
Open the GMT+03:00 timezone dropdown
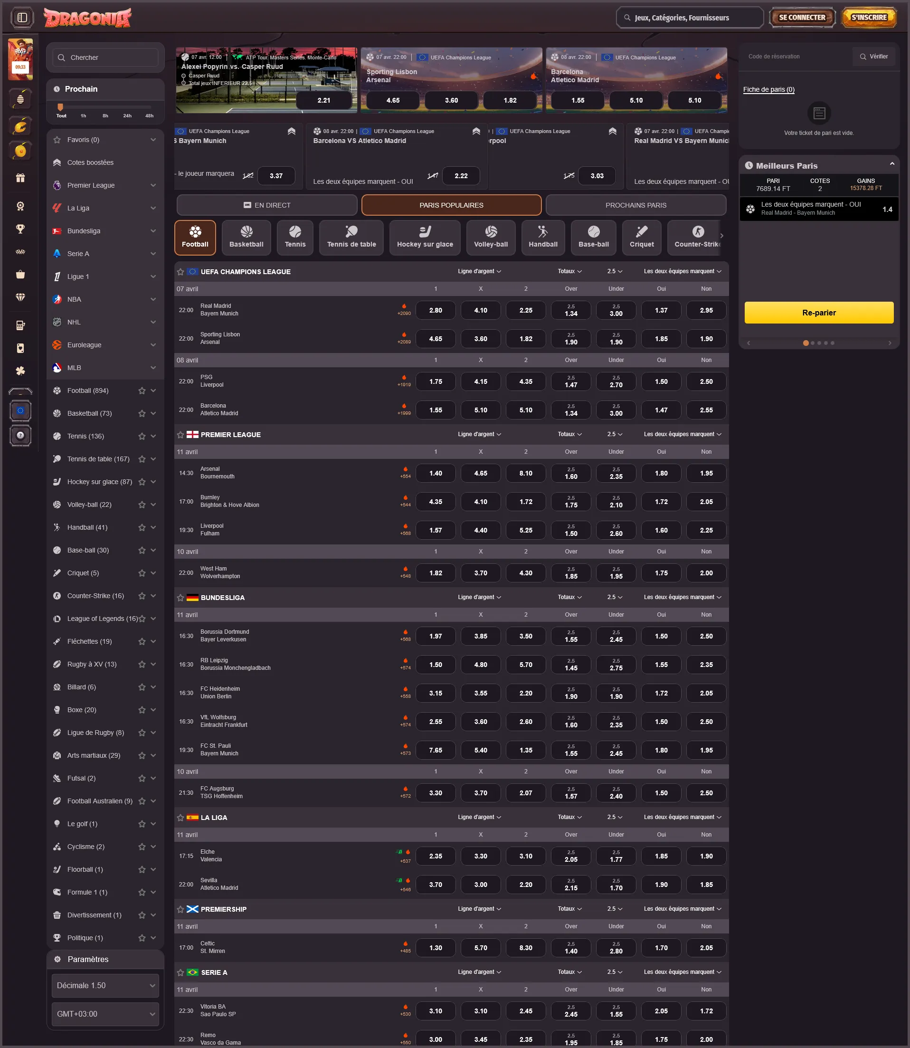(105, 1013)
